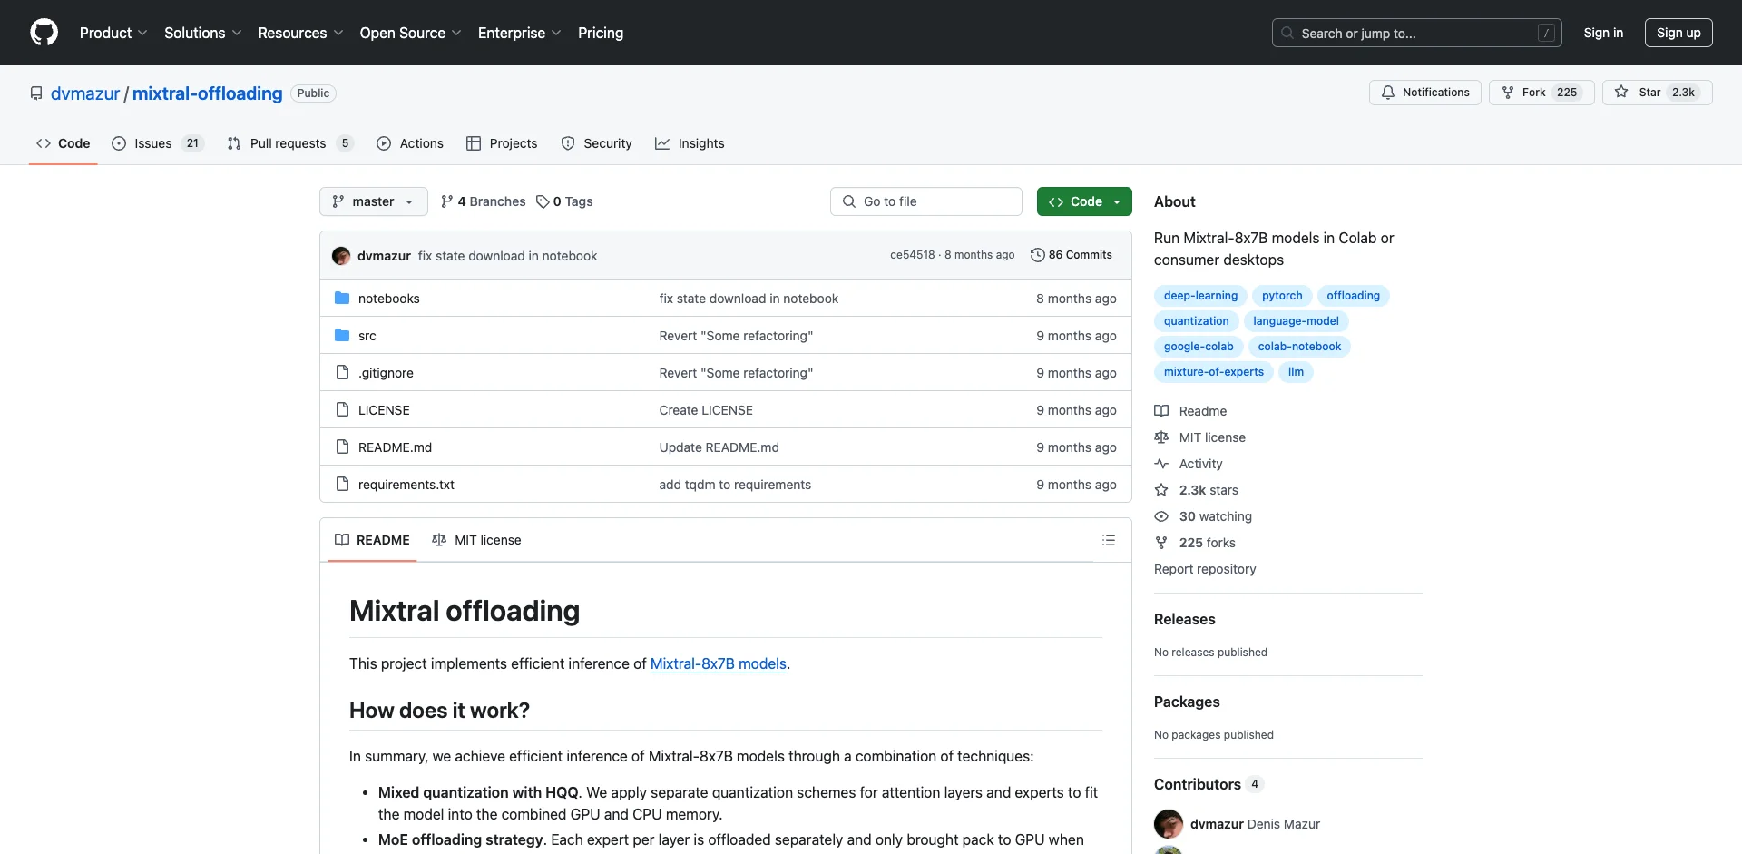Click the .gitignore file icon
Viewport: 1742px width, 854px height.
(342, 373)
